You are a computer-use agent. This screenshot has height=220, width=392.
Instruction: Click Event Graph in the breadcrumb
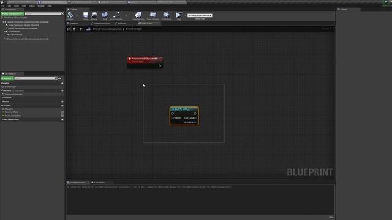[134, 29]
